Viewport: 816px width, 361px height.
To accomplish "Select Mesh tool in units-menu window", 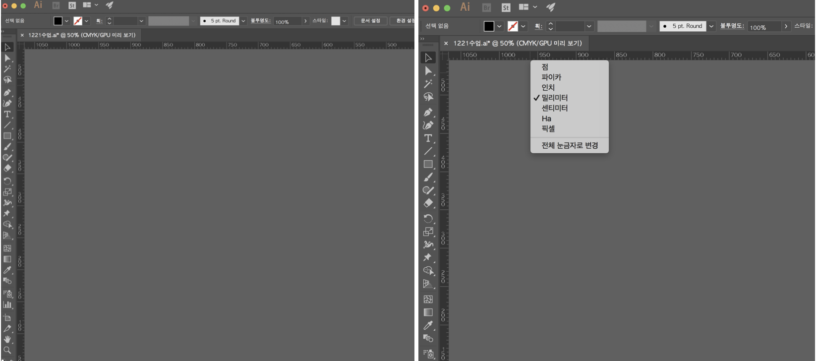I will pos(428,299).
